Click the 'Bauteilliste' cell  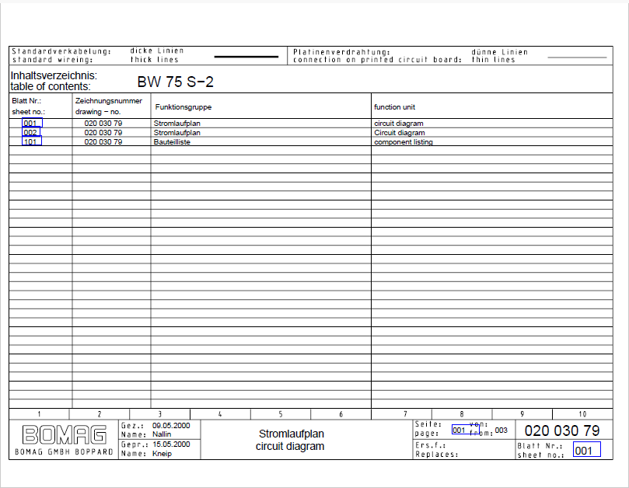pyautogui.click(x=172, y=141)
